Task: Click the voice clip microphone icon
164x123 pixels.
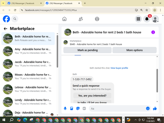Action: 65,109
